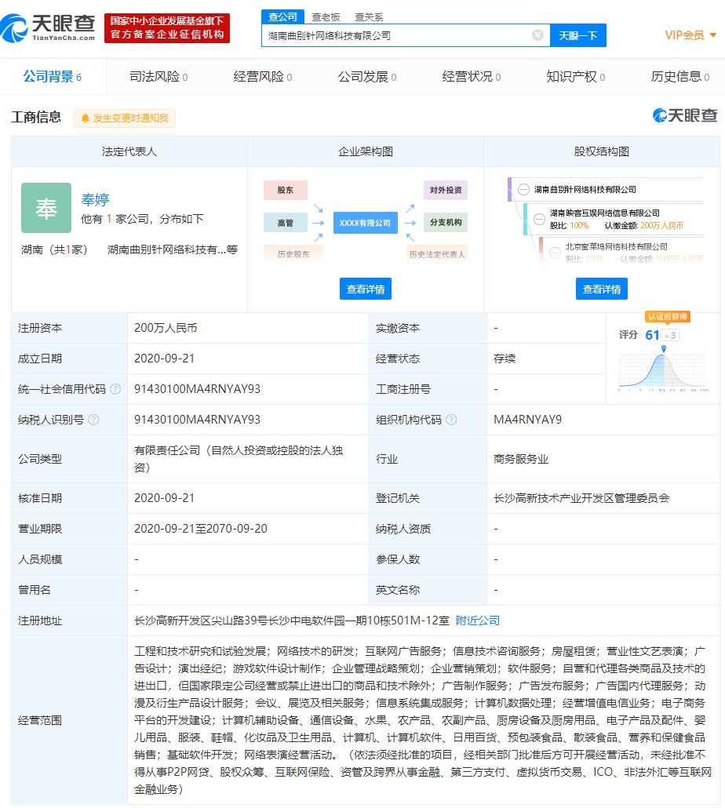Image resolution: width=725 pixels, height=808 pixels.
Task: Collapse the 北京蜜莱坞网络科技有限公司 node
Action: pyautogui.click(x=555, y=253)
